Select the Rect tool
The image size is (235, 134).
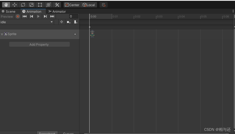pyautogui.click(x=40, y=5)
